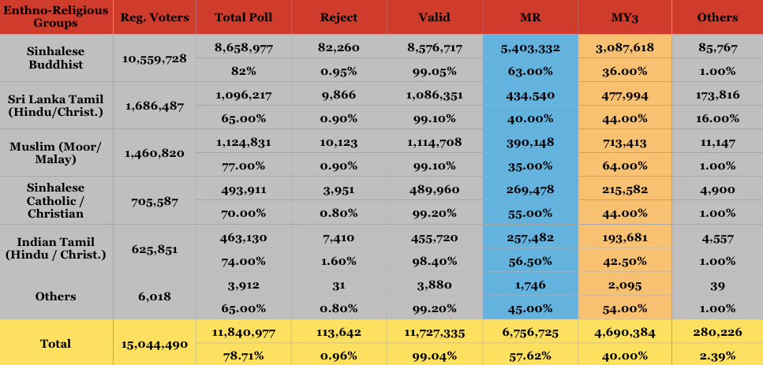763x365 pixels.
Task: Select the Sinhalese Buddhist row label
Action: click(57, 58)
